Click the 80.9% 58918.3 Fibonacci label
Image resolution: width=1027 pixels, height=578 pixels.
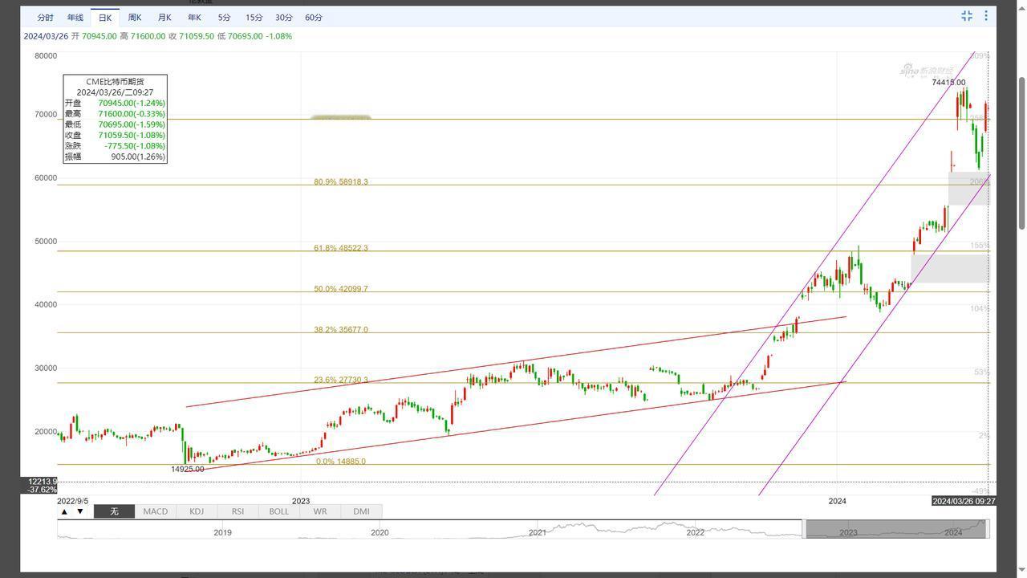click(341, 182)
